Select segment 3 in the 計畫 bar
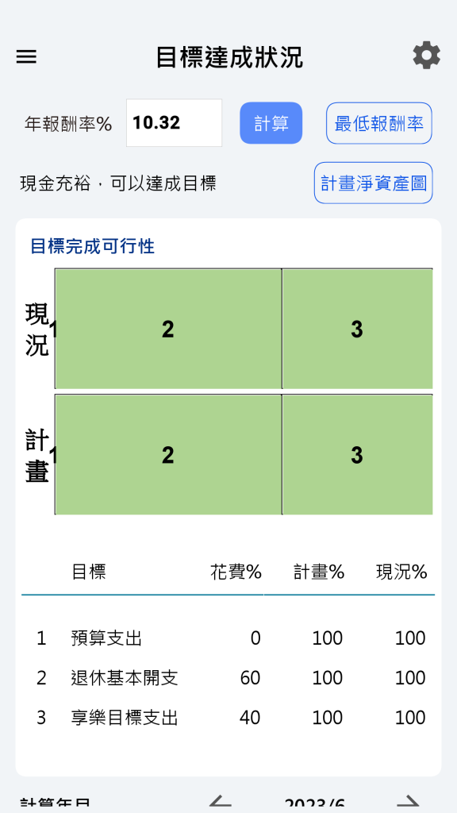This screenshot has height=813, width=457. pos(358,455)
